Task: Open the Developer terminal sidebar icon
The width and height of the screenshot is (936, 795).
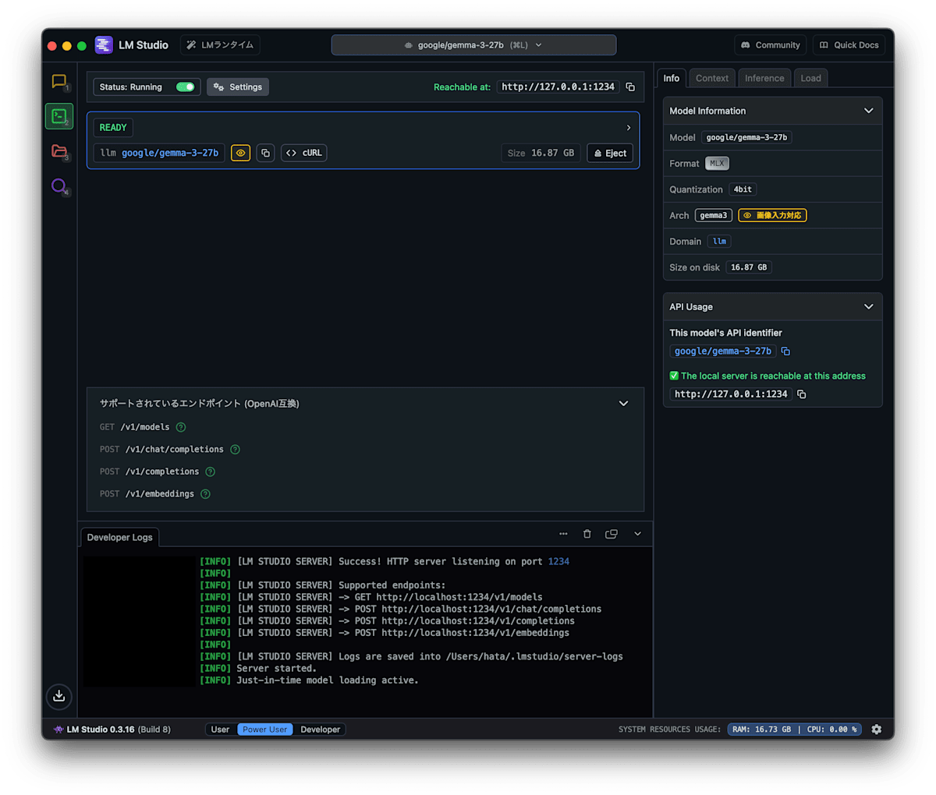Action: pos(59,116)
